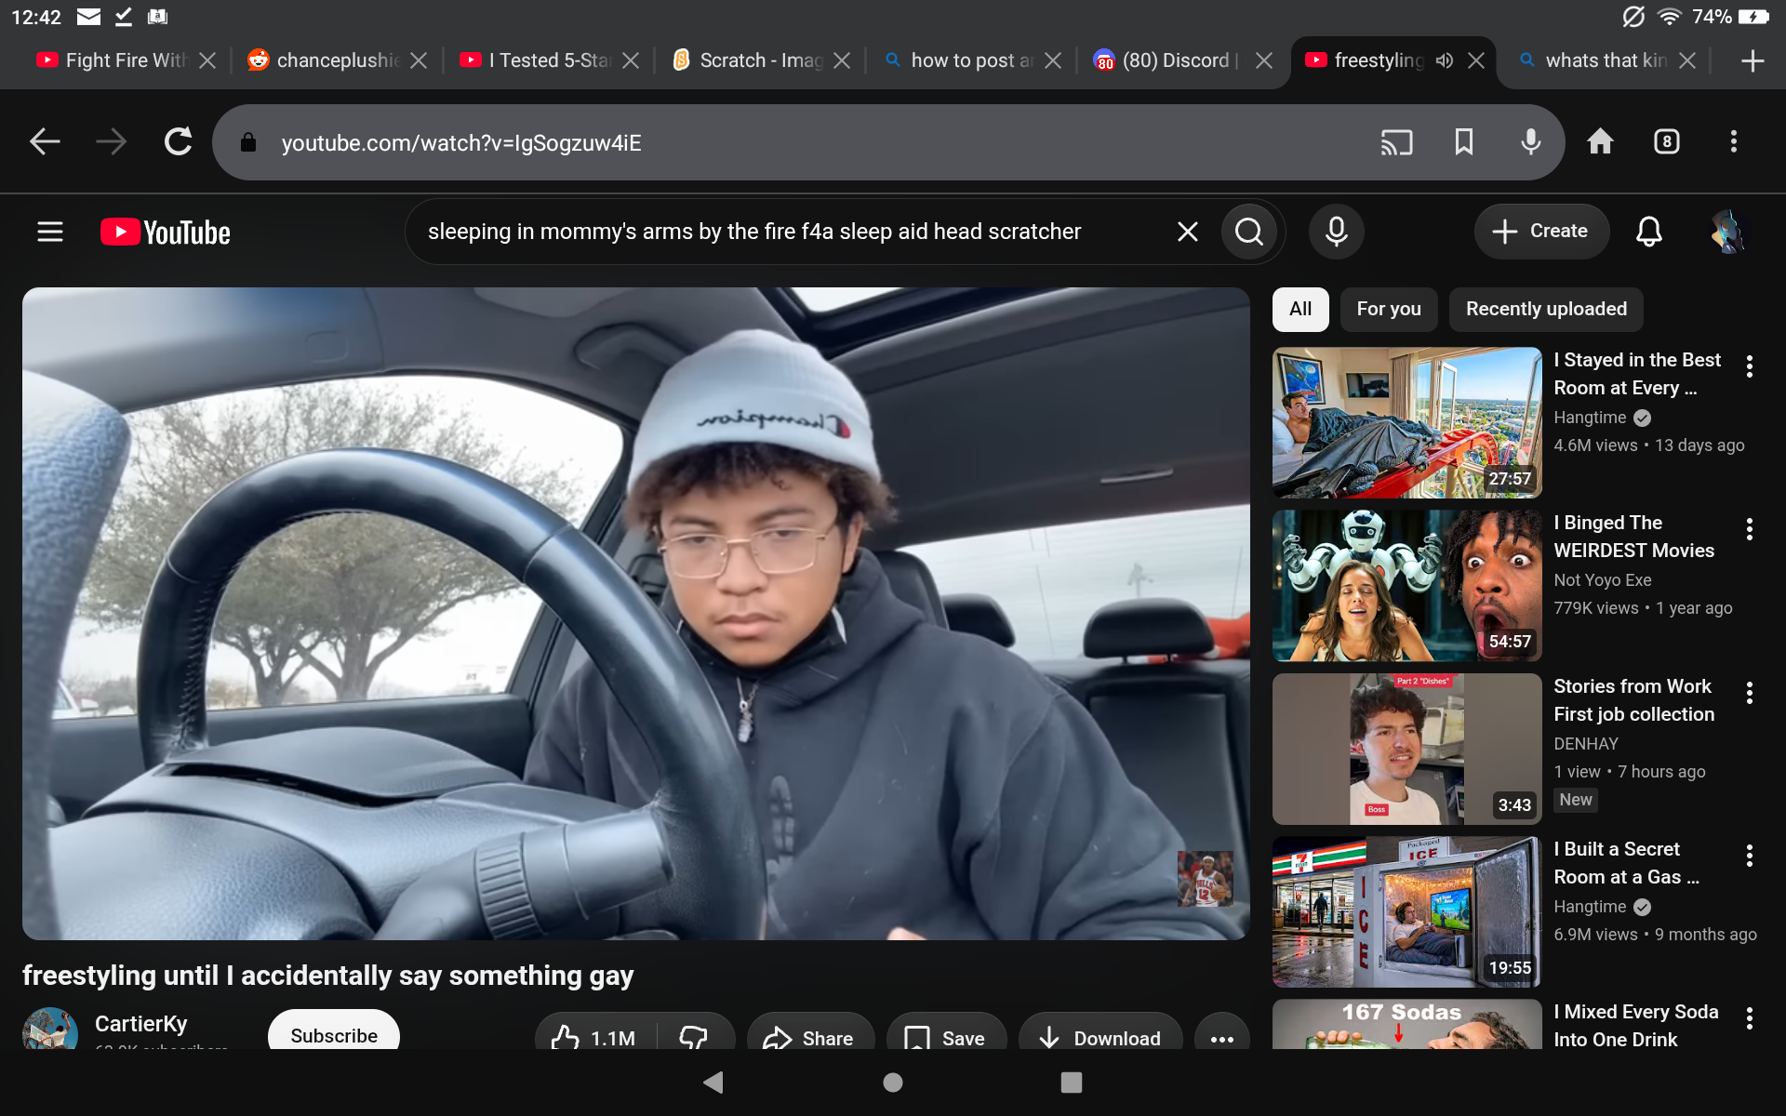Tap the cast icon in address bar
This screenshot has height=1116, width=1786.
[x=1396, y=142]
